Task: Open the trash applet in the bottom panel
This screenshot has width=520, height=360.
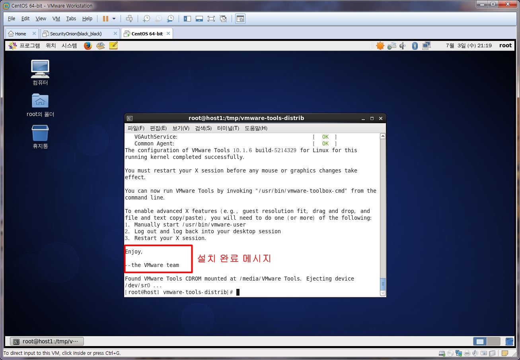Action: 509,341
